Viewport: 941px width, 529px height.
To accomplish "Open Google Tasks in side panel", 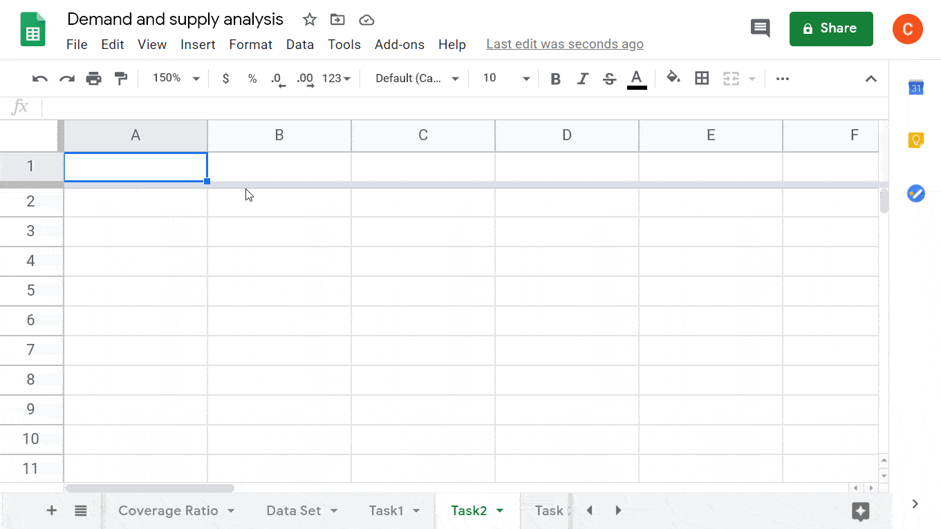I will [x=915, y=193].
